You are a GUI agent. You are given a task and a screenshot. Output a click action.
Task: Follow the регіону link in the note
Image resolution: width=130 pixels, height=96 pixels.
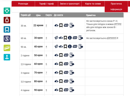pyautogui.click(x=118, y=24)
